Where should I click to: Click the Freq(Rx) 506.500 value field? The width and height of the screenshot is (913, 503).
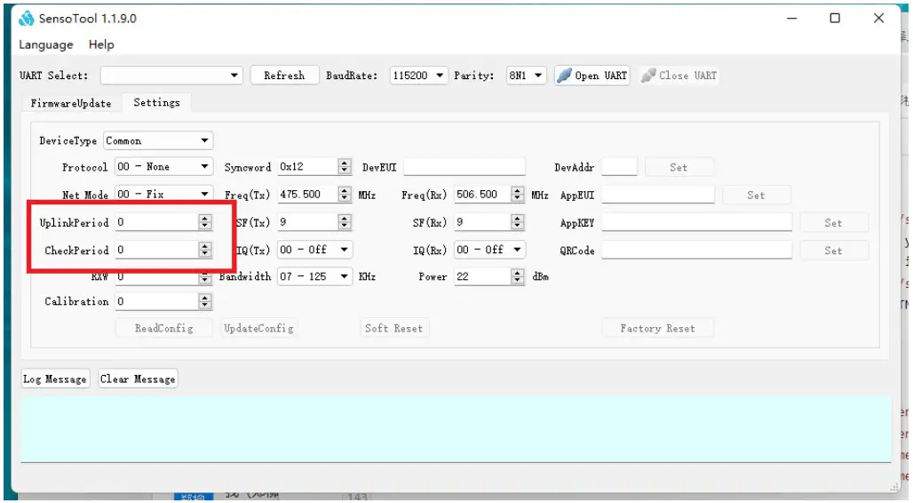click(x=483, y=194)
